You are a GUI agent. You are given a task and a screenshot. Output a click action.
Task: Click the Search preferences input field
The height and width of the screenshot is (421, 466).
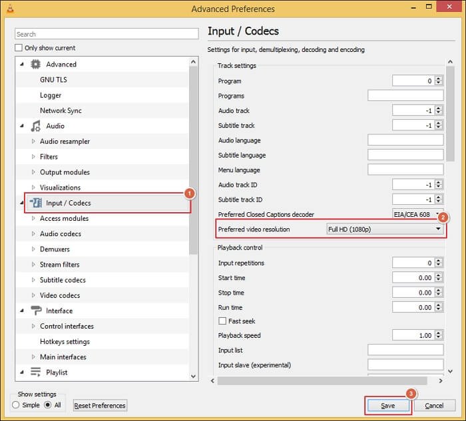[x=107, y=34]
